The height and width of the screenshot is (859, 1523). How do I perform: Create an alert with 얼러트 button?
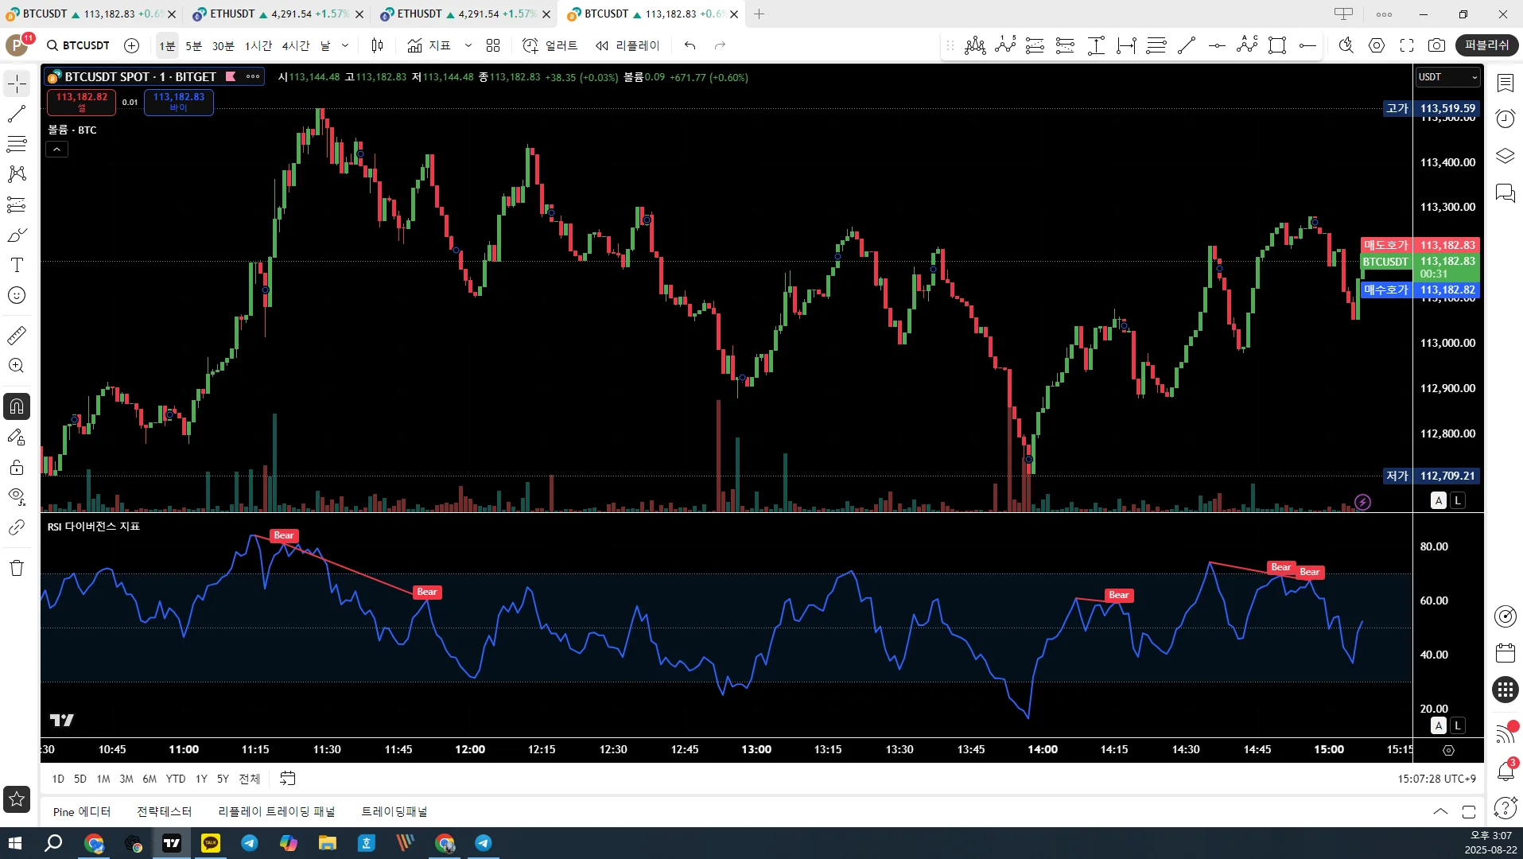point(550,45)
